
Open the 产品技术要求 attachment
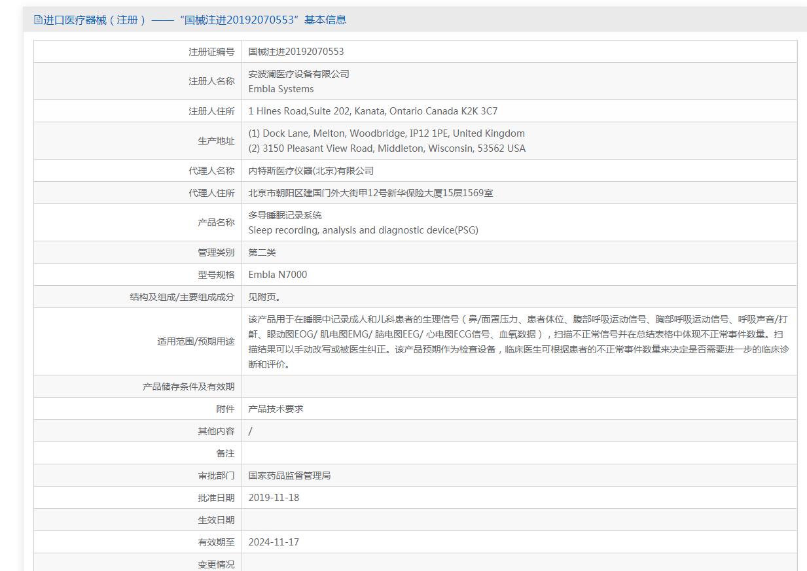pyautogui.click(x=276, y=409)
